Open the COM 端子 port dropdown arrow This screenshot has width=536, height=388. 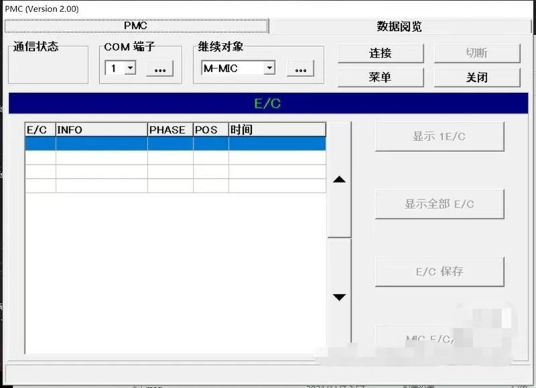tap(130, 68)
